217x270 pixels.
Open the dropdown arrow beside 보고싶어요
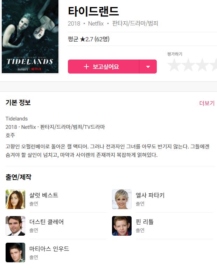(148, 67)
